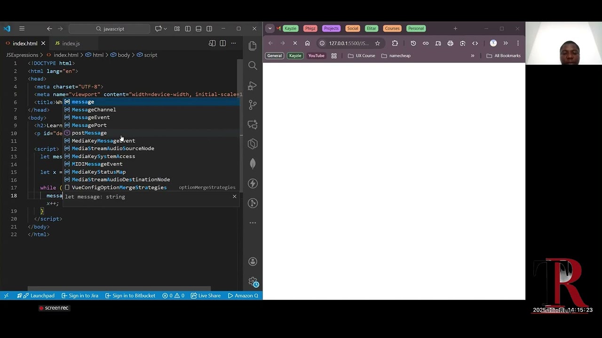Open chat dropdown arrow in title bar

[x=165, y=29]
